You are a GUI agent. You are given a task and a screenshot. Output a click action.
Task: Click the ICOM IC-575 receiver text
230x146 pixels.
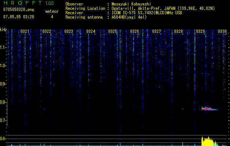147,13
